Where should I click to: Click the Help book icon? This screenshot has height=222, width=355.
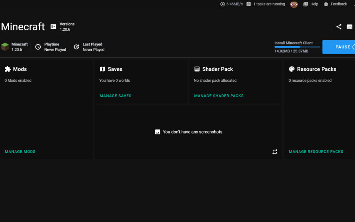pyautogui.click(x=306, y=4)
